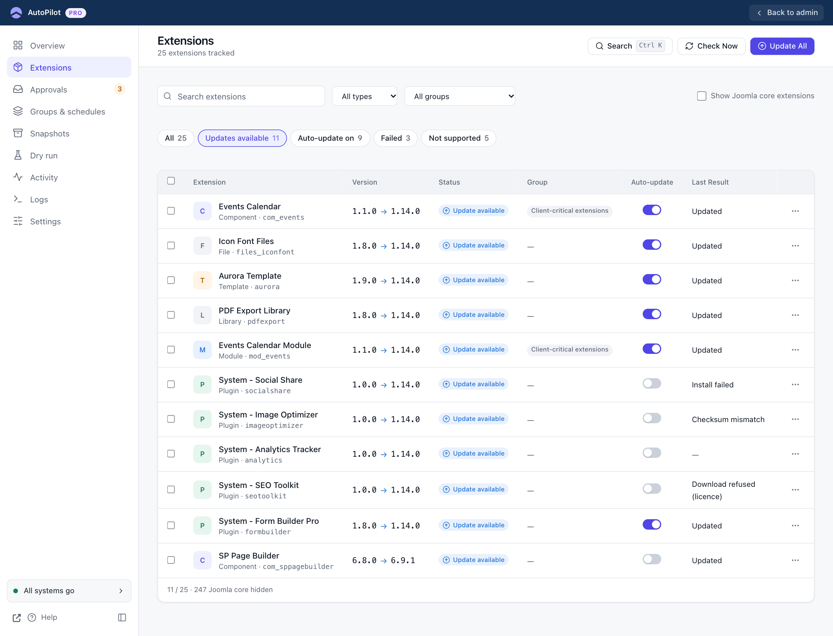
Task: Click the Events Calendar C type icon
Action: pyautogui.click(x=202, y=211)
